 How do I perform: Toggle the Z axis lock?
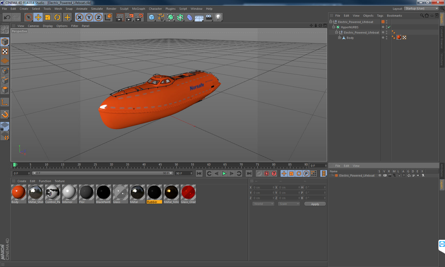tap(99, 17)
